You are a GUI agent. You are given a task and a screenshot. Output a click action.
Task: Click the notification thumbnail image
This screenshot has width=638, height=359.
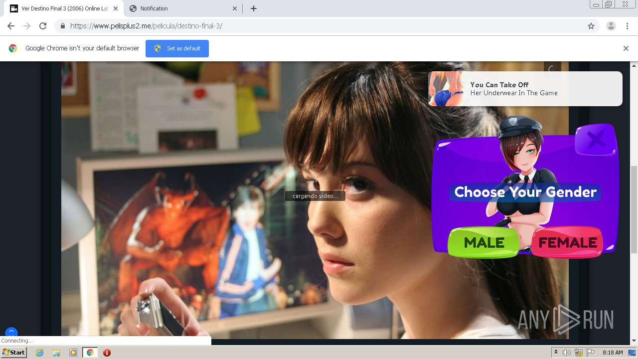[x=446, y=89]
